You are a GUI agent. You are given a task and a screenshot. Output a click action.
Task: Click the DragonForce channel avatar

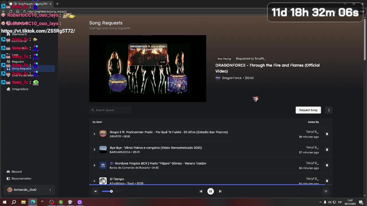click(x=218, y=78)
